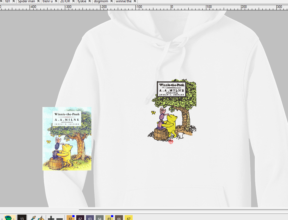Screen dimensions: 288x220
Task: Add a color with the plus icon
Action: coord(51,218)
